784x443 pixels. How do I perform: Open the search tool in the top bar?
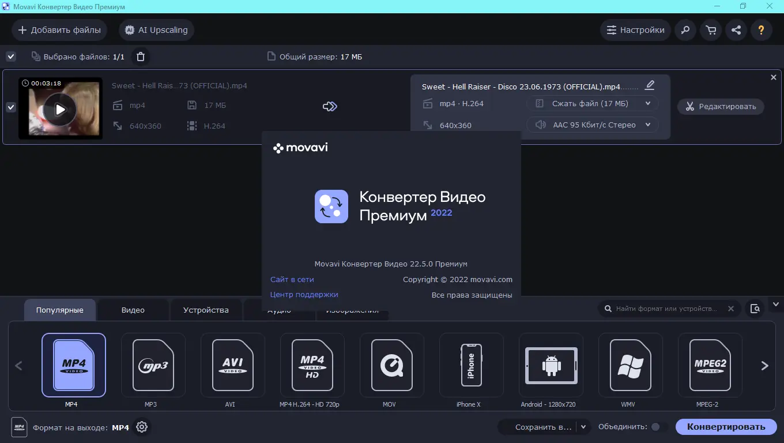[x=685, y=30]
